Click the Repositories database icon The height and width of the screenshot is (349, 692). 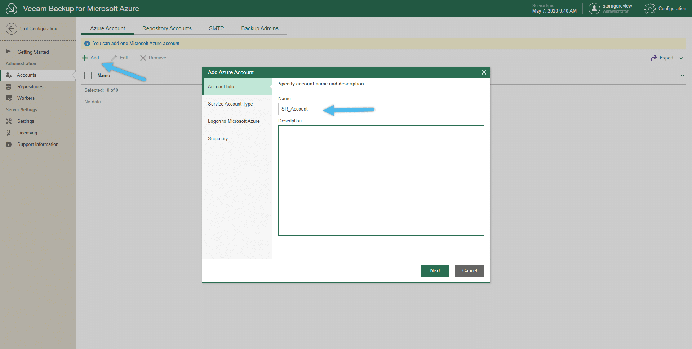pos(9,87)
